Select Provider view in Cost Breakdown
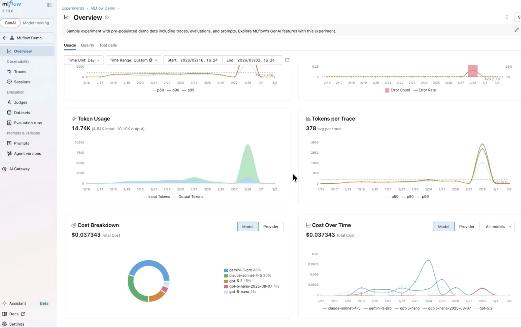 click(271, 226)
